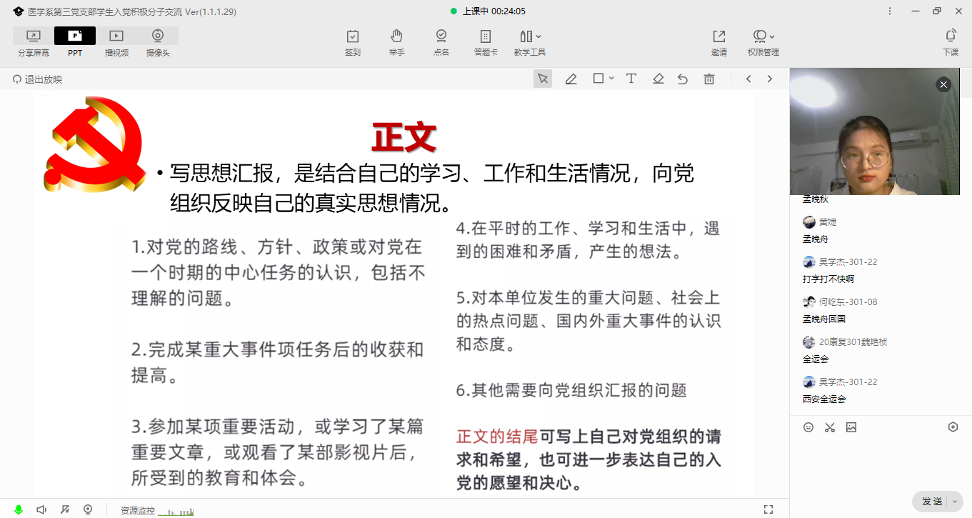Toggle the speaker sound icon
The width and height of the screenshot is (972, 518).
41,509
